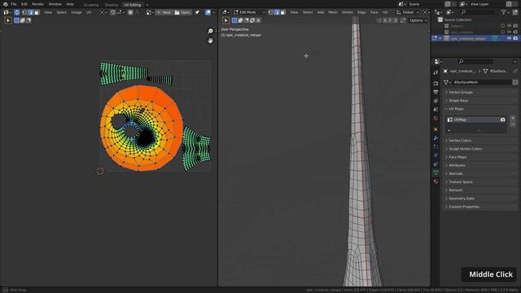Click UV editor pan hand gizmo

coord(210,41)
